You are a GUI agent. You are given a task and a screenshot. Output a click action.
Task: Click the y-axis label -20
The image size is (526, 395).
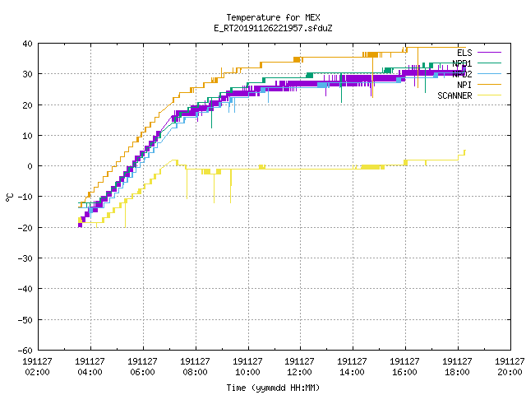(25, 227)
